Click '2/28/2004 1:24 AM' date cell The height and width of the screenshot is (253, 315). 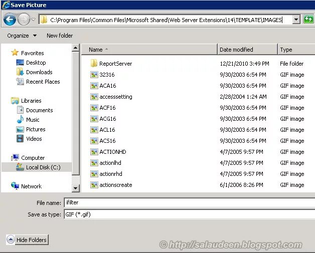(243, 97)
